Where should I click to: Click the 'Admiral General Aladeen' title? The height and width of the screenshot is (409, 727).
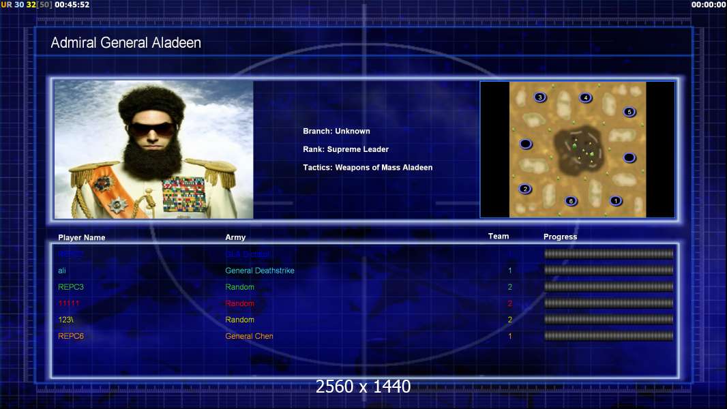coord(125,43)
